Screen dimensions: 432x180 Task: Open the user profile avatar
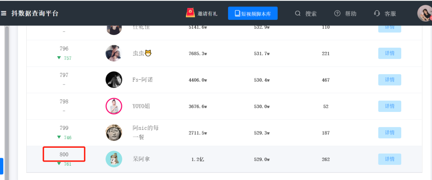tap(424, 14)
